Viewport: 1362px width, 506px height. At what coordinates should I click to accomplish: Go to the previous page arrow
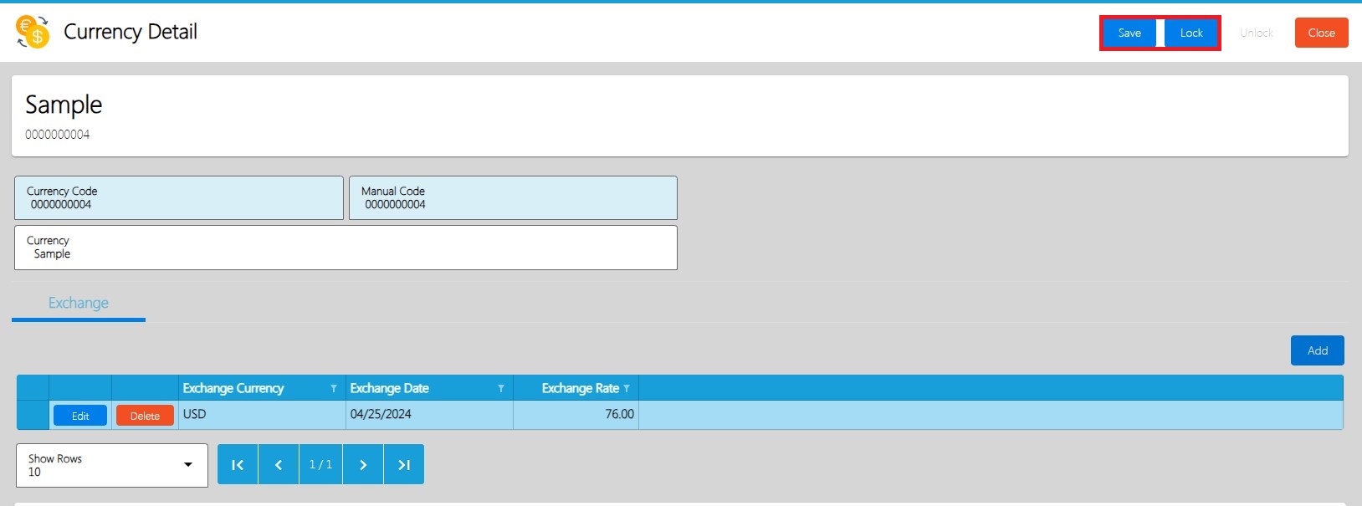(x=279, y=465)
